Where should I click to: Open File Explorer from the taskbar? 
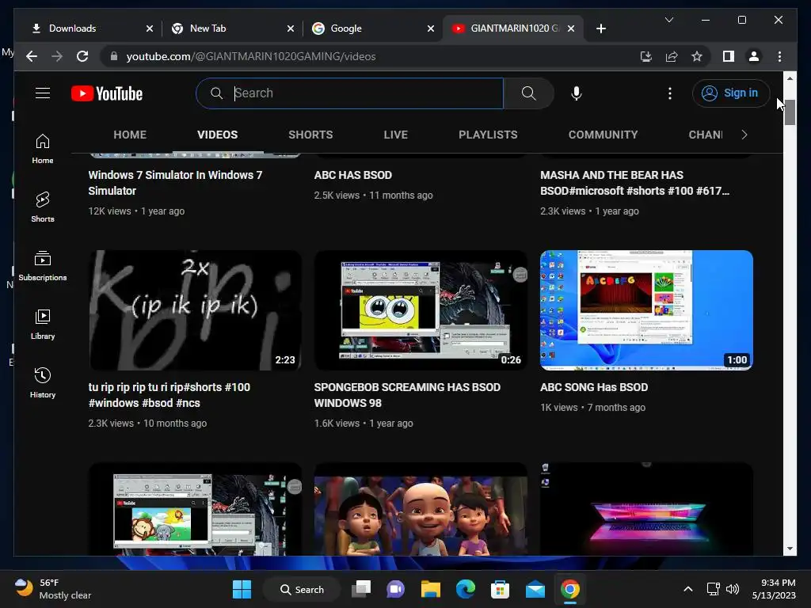coord(430,589)
